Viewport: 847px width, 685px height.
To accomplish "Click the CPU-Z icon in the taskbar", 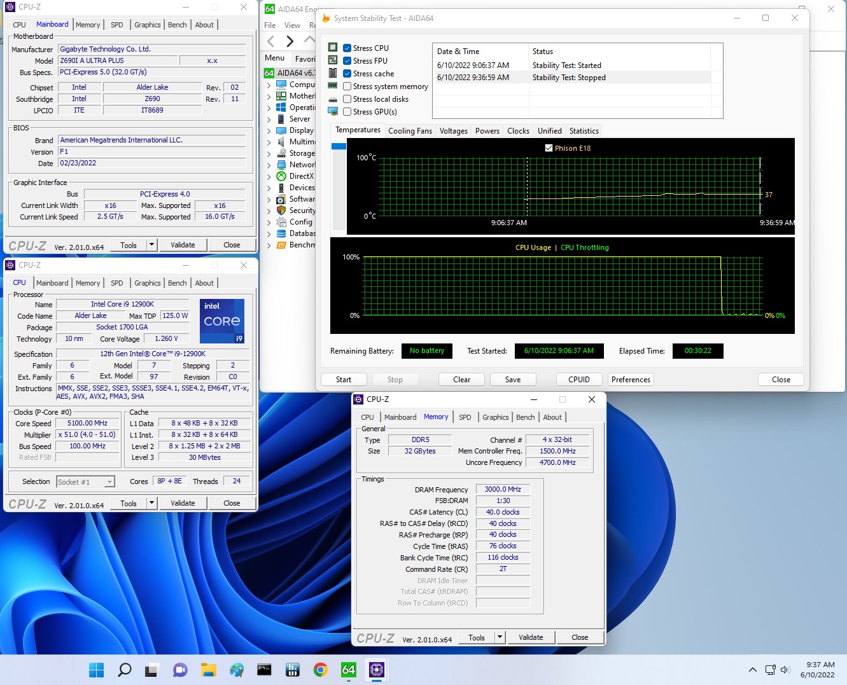I will [377, 670].
